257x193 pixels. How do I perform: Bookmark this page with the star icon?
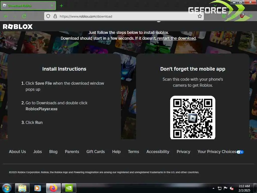pos(200,16)
